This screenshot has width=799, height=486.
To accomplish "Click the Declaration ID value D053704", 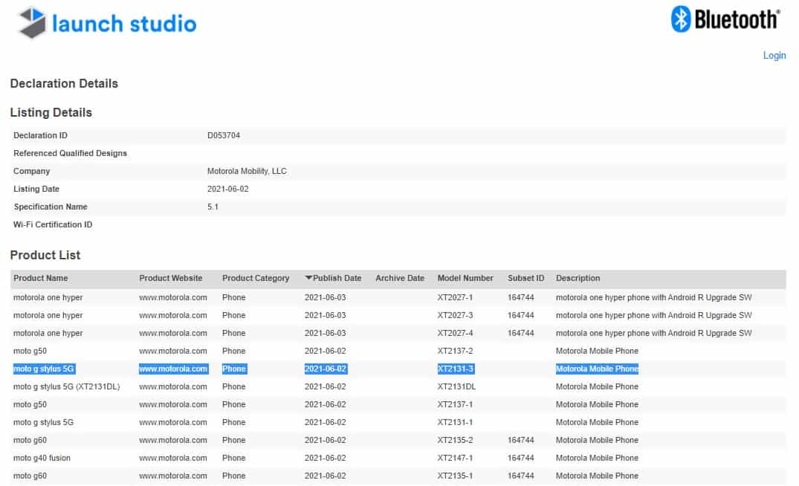I will coord(223,136).
